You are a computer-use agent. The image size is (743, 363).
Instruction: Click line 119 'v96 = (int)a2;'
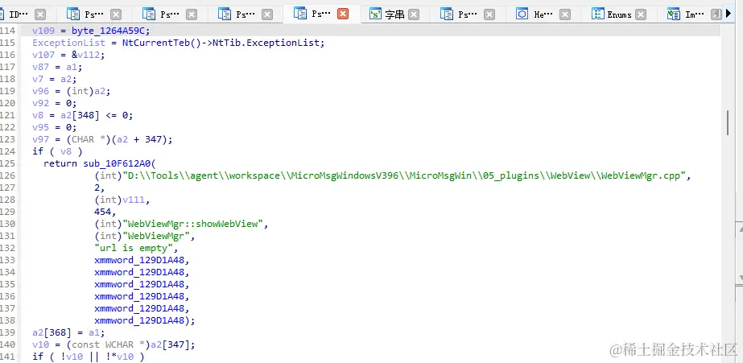pyautogui.click(x=71, y=91)
